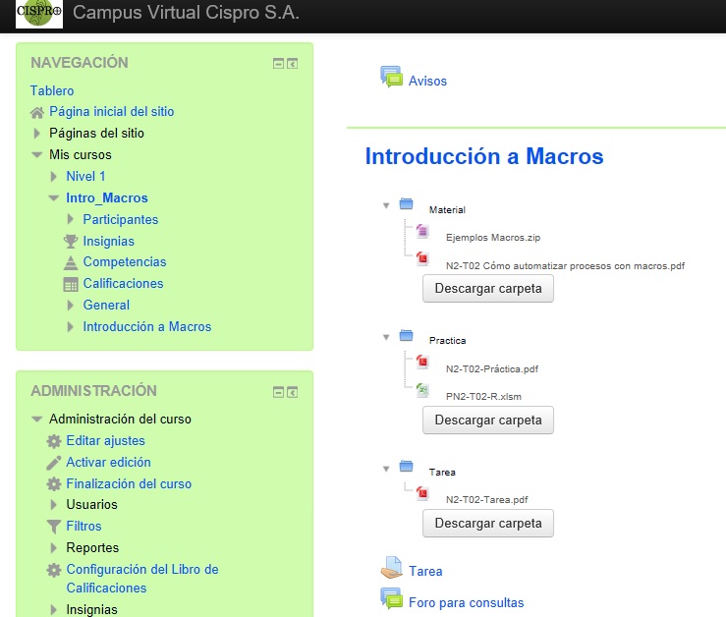Viewport: 726px width, 617px height.
Task: Open the Página inicial del sitio link
Action: click(110, 112)
